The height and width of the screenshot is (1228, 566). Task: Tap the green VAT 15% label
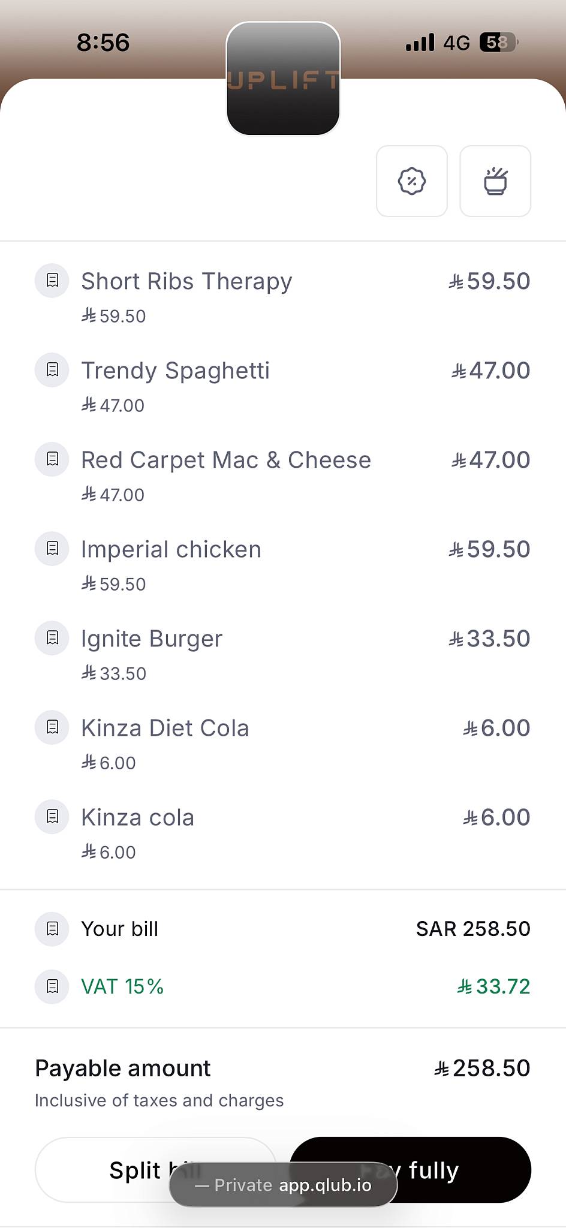click(x=122, y=986)
